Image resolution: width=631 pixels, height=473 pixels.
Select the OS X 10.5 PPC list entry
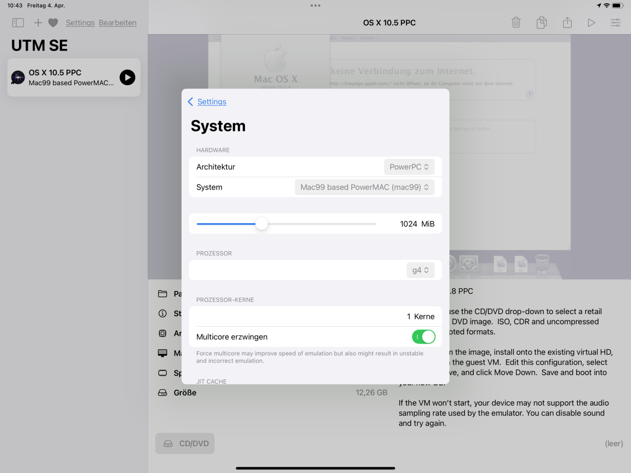pyautogui.click(x=74, y=77)
